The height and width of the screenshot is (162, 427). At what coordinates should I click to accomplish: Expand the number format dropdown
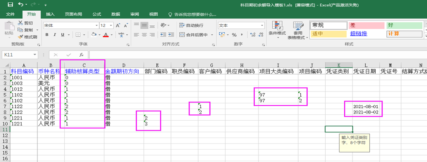tap(262, 25)
